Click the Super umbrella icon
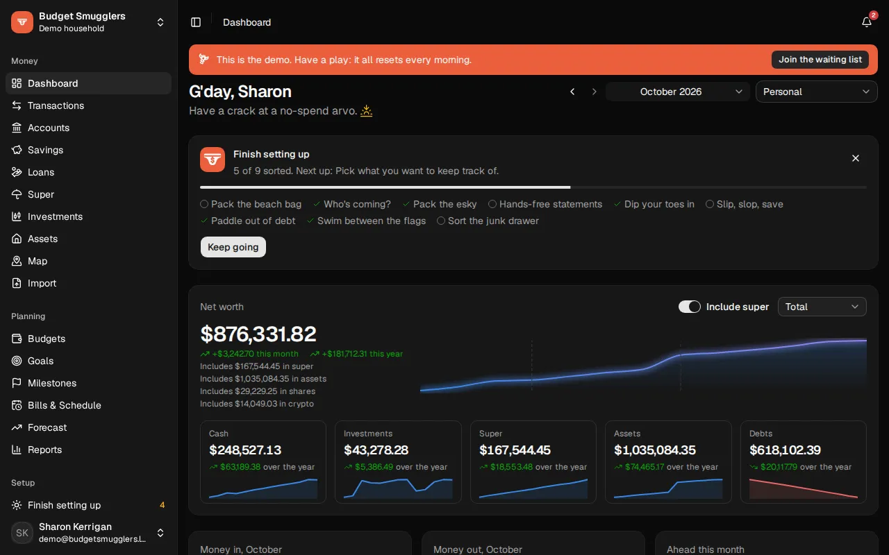 (x=17, y=194)
